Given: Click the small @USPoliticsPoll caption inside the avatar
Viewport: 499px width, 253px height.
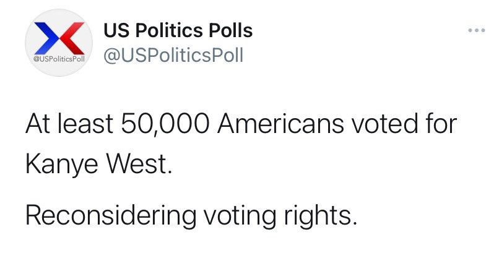Looking at the screenshot, I should (59, 59).
